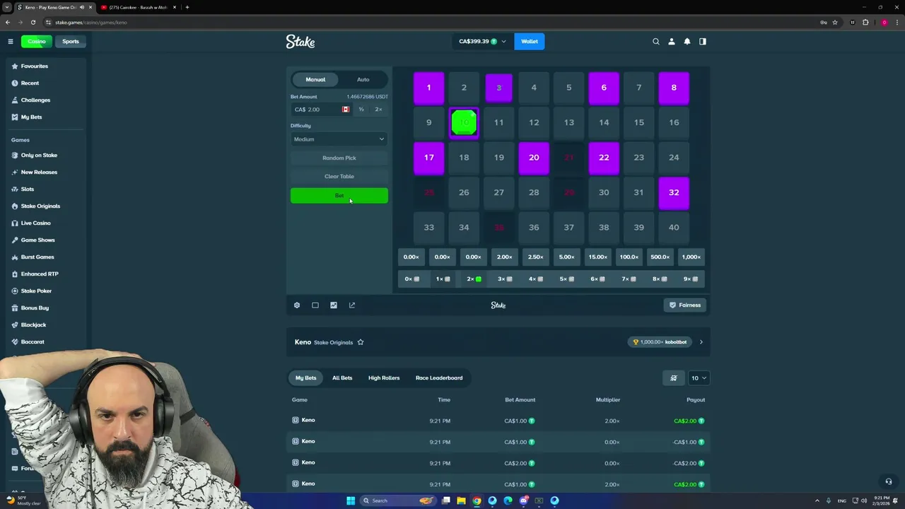905x509 pixels.
Task: Select Keno number 40
Action: [x=674, y=227]
